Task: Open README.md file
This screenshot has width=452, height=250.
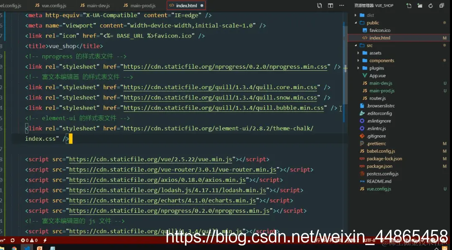Action: click(x=379, y=181)
